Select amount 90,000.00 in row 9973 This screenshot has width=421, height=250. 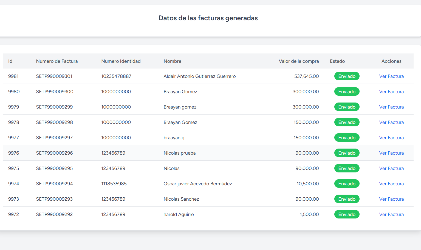point(307,199)
